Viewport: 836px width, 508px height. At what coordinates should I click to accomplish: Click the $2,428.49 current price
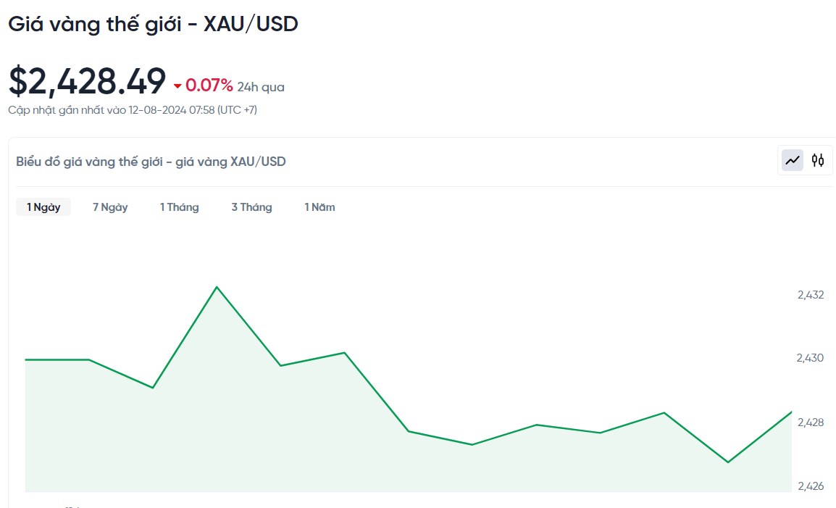87,81
